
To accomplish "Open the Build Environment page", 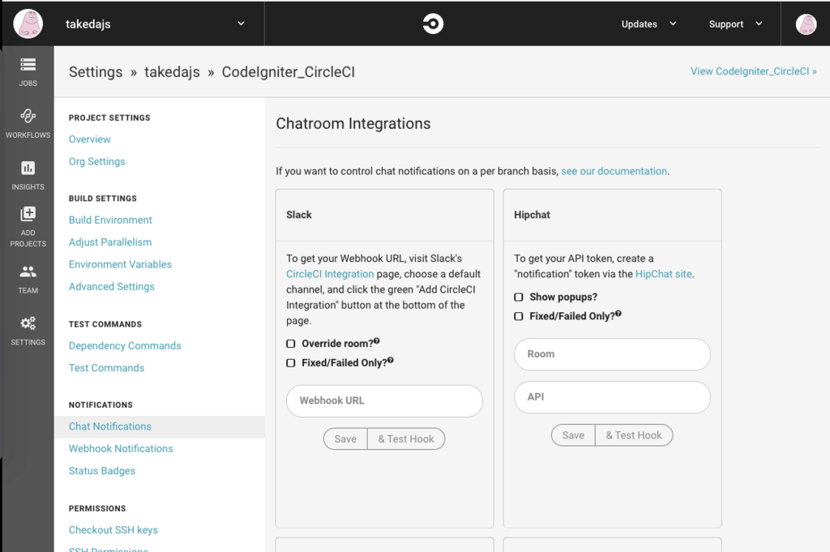I will (x=110, y=220).
